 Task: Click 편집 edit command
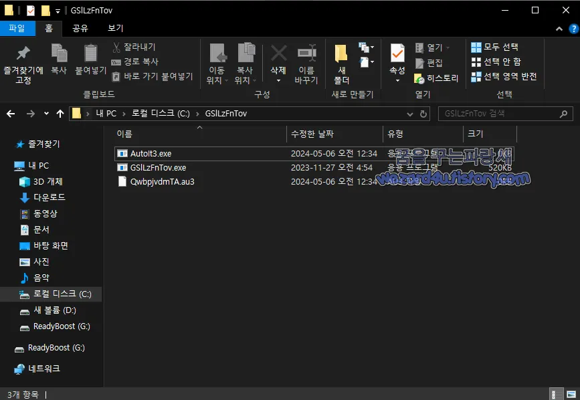(429, 63)
